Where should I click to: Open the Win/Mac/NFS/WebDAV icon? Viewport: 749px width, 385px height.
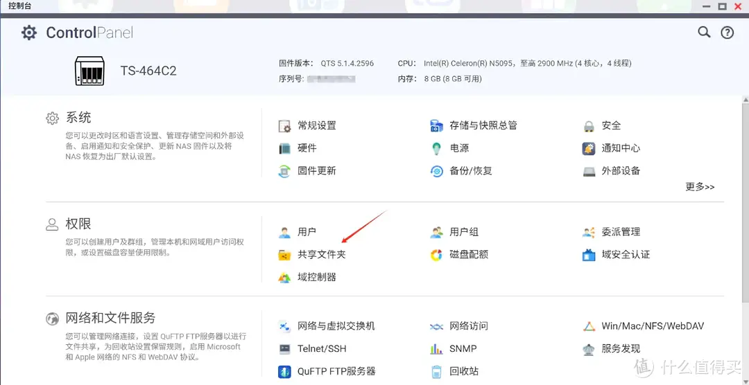tap(589, 326)
